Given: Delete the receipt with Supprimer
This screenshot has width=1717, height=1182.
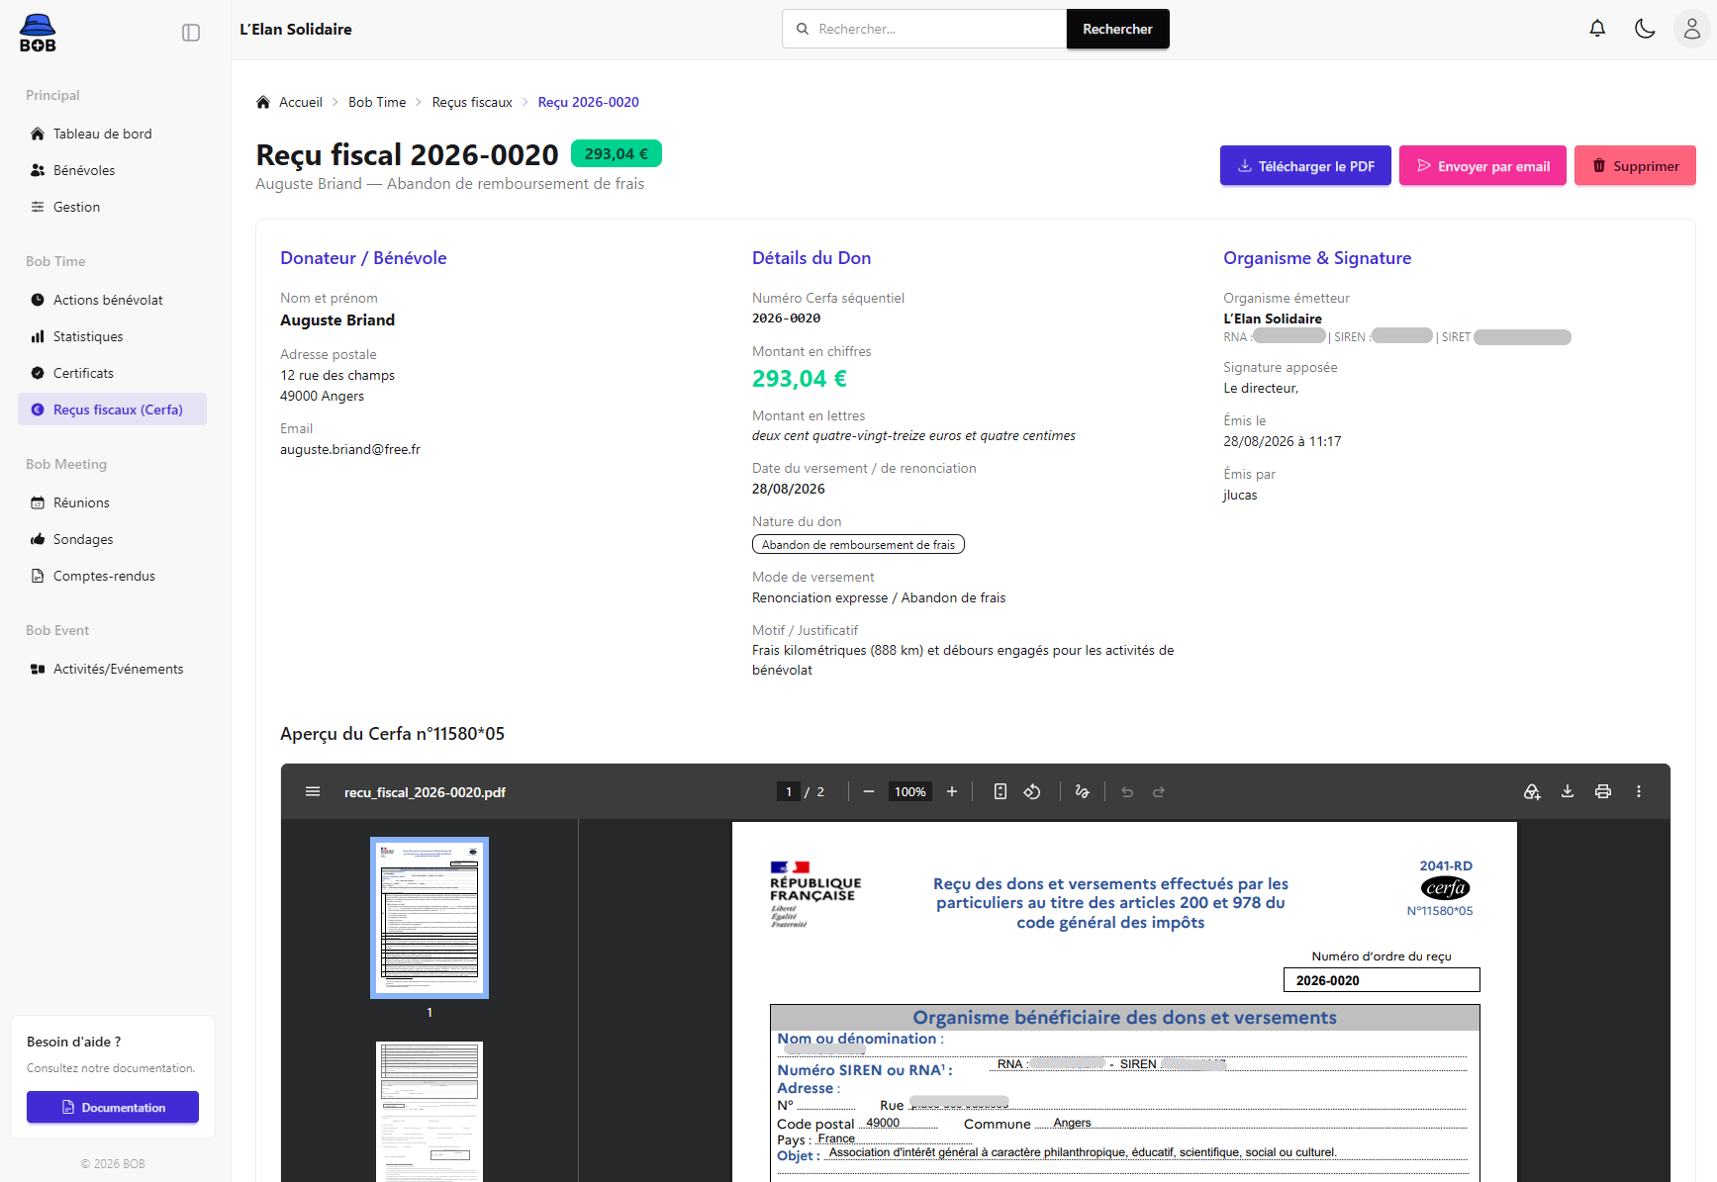Looking at the screenshot, I should coord(1635,165).
